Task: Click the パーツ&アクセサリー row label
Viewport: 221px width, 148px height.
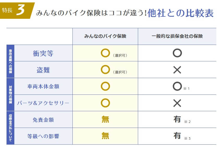Action: click(x=43, y=103)
